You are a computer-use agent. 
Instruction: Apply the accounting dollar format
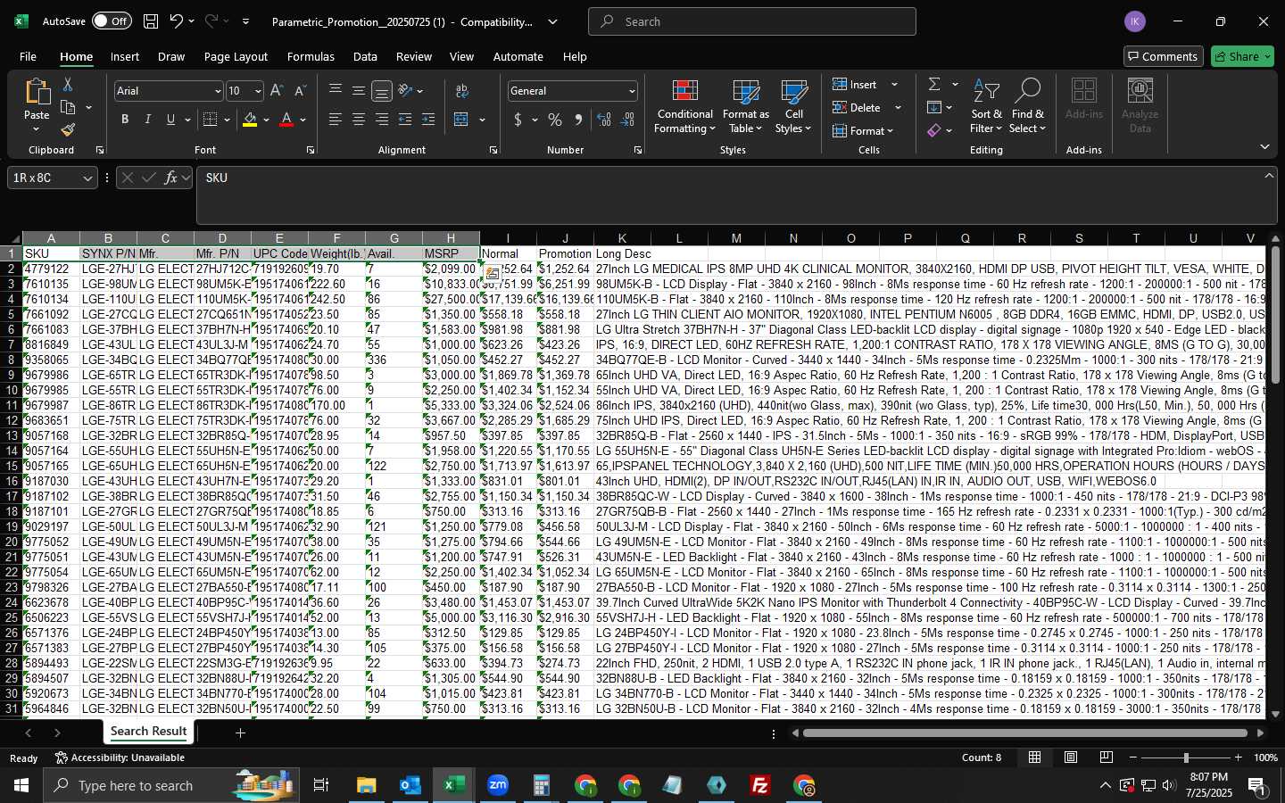(x=518, y=120)
